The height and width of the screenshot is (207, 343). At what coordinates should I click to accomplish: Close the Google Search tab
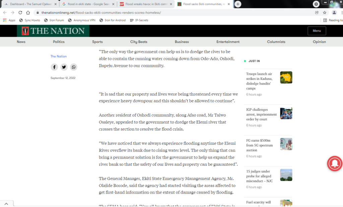tap(113, 4)
